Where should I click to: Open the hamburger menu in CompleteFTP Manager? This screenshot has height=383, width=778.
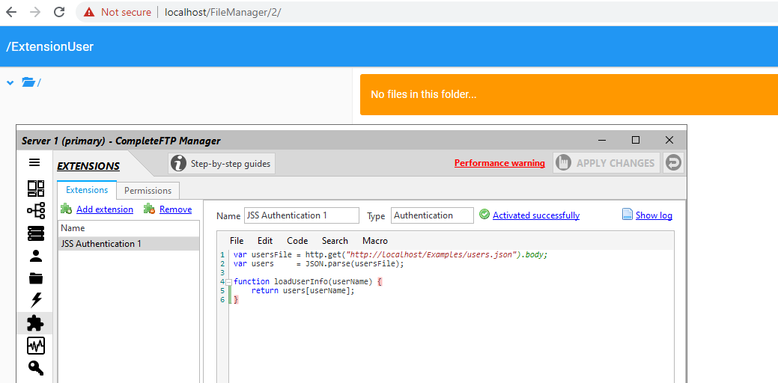(x=34, y=162)
